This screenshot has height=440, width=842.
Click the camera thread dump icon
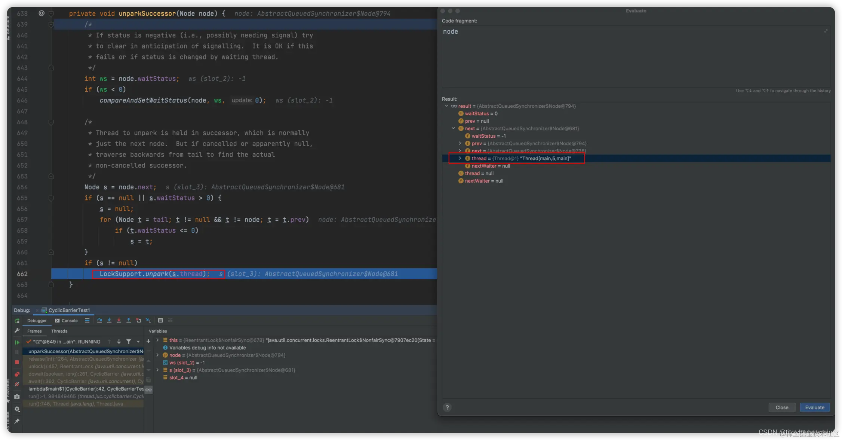(x=17, y=397)
